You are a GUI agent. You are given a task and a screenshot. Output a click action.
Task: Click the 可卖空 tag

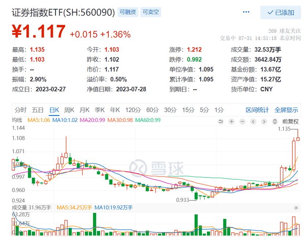click(151, 12)
